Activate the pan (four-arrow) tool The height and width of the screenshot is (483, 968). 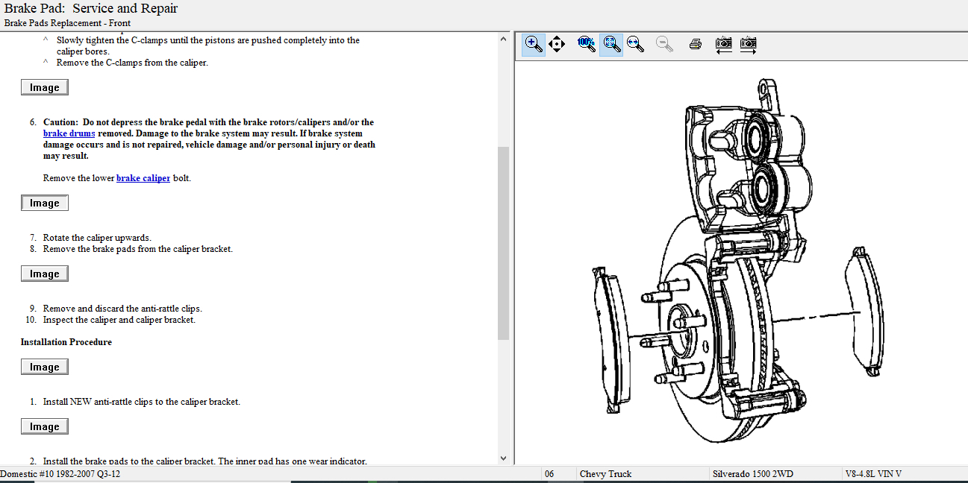click(x=557, y=44)
